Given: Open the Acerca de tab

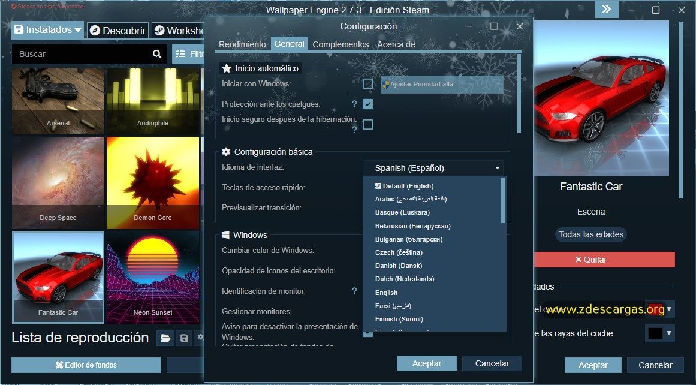Looking at the screenshot, I should [x=396, y=44].
